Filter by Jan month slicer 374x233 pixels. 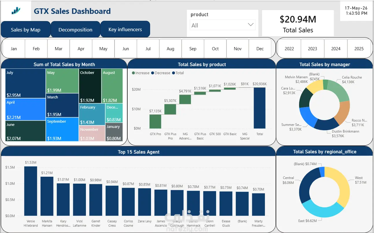(14, 49)
